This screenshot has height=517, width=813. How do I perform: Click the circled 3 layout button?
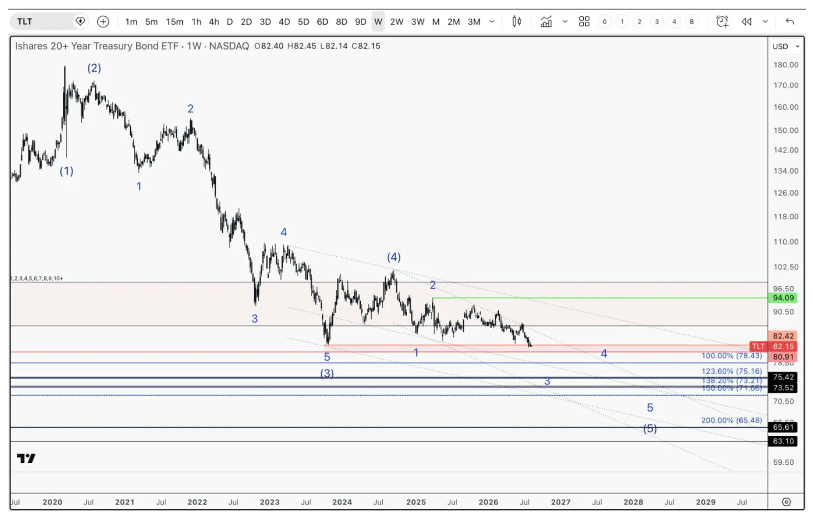click(657, 22)
